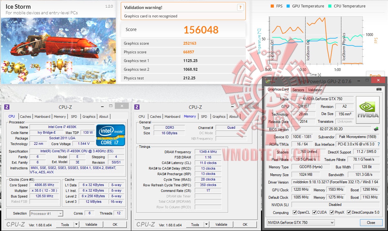Click the GPU-Z Name field NVIDIA GeForce GTX 750
The width and height of the screenshot is (388, 231).
coord(322,99)
